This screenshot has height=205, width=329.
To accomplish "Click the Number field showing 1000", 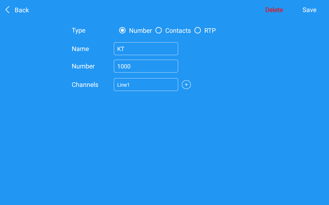I will (146, 66).
